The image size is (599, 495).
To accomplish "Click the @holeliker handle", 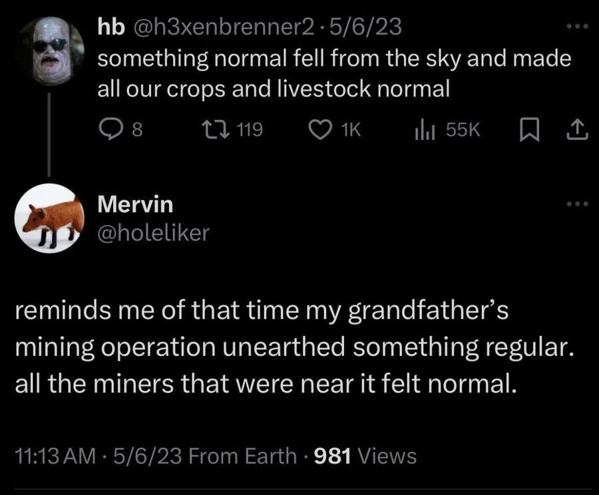I will click(x=154, y=232).
